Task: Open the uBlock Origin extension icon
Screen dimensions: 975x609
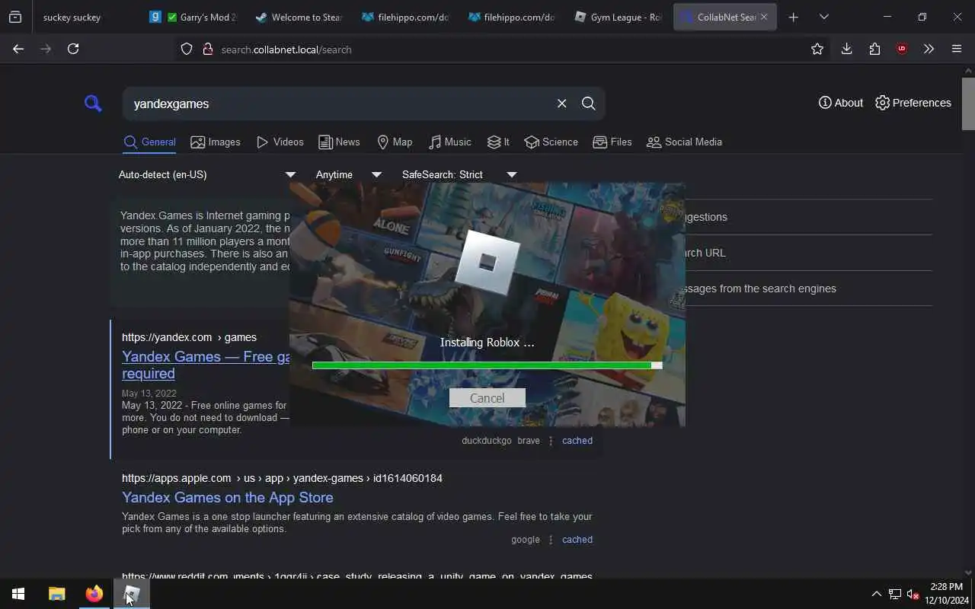Action: pos(902,49)
